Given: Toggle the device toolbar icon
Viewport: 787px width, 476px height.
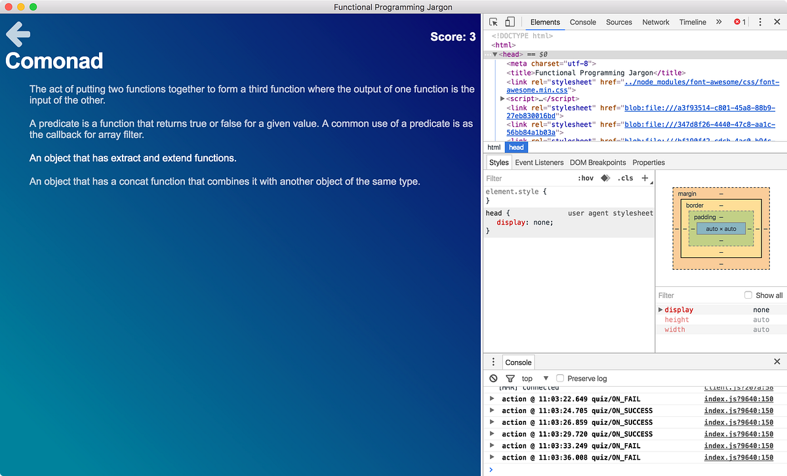Looking at the screenshot, I should coord(510,22).
